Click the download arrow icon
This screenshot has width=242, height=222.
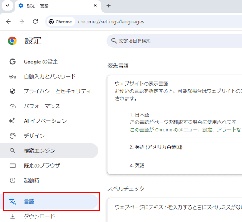point(13,216)
